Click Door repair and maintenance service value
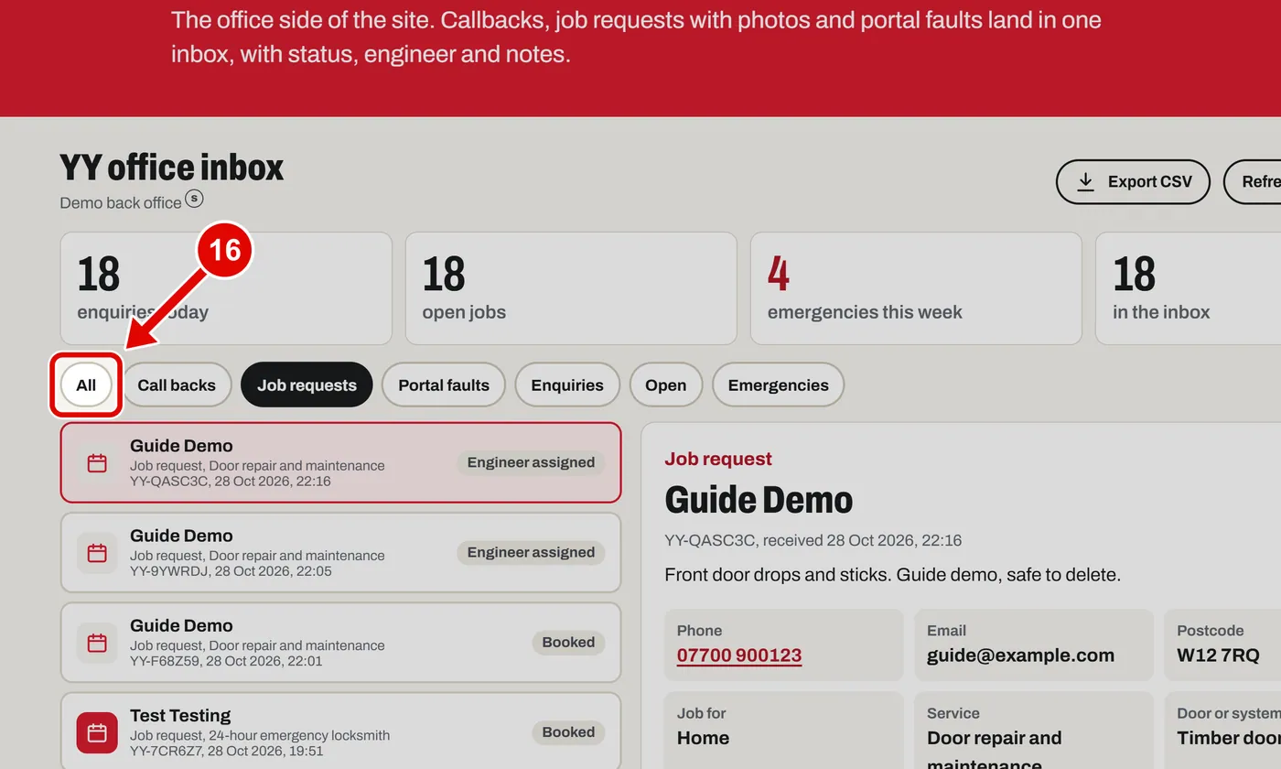The height and width of the screenshot is (769, 1281). pyautogui.click(x=995, y=751)
